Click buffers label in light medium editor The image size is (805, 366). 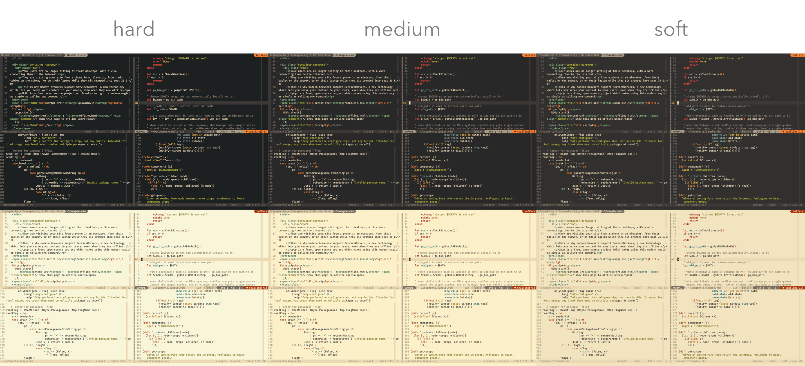pos(530,211)
